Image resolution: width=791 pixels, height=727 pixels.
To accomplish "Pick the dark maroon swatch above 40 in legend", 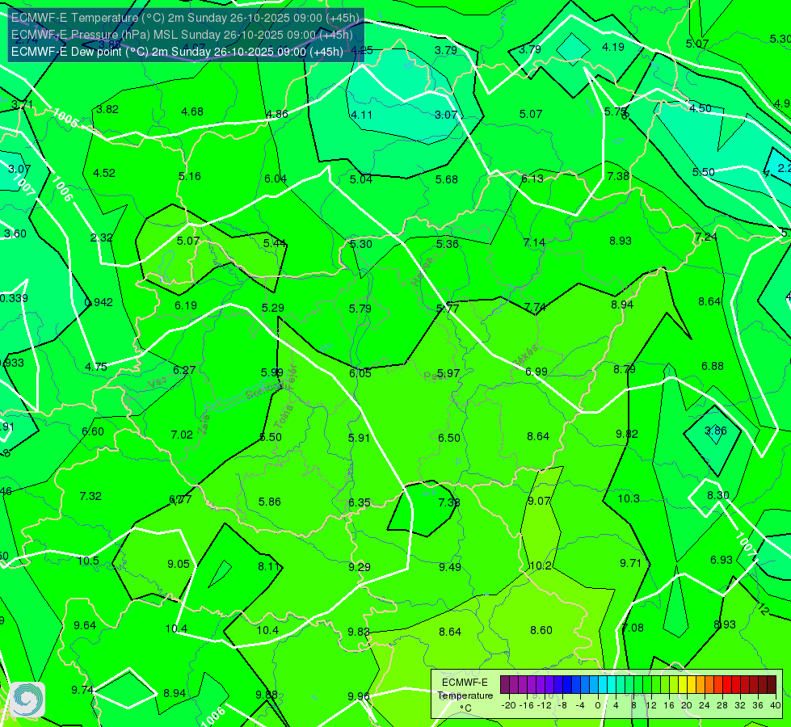I will tap(772, 685).
